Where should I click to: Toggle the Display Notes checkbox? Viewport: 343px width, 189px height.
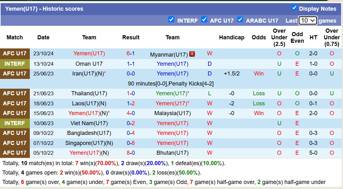[x=294, y=8]
